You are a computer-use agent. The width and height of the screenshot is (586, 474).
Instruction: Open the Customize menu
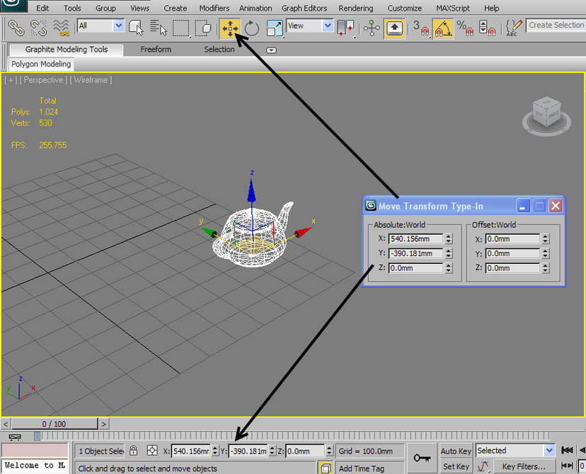click(405, 8)
